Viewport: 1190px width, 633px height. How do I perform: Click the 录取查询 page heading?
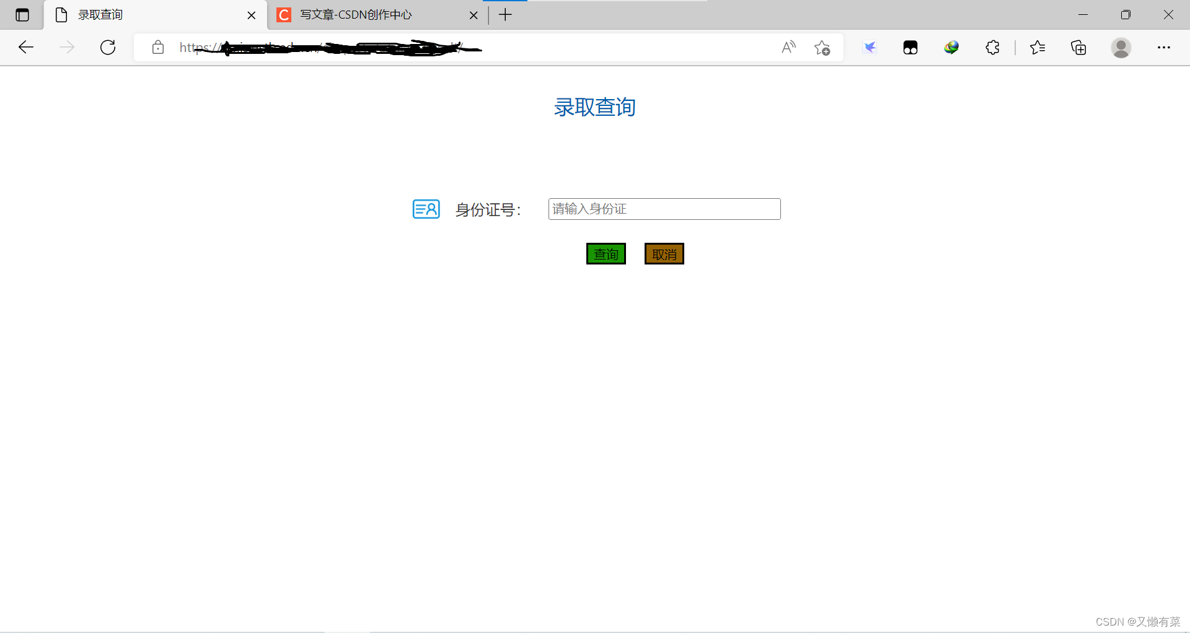[x=595, y=107]
